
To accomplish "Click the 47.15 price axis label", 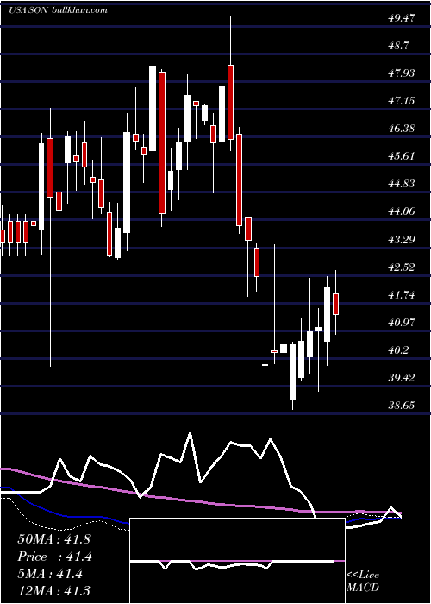I will pyautogui.click(x=402, y=101).
